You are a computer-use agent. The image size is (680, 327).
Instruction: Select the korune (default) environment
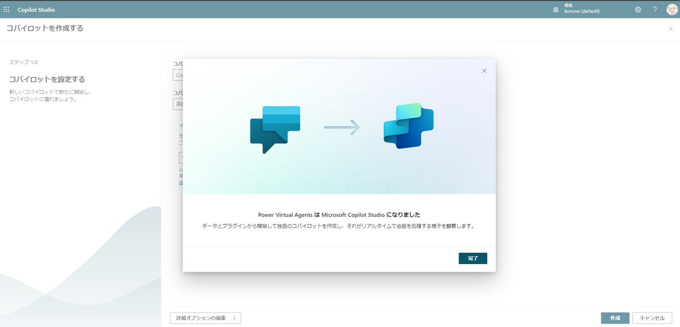tap(581, 11)
